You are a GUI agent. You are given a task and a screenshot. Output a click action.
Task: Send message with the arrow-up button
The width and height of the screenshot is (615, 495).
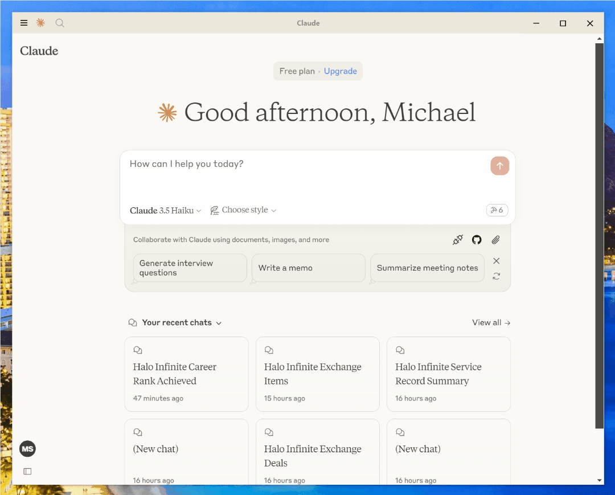(x=500, y=166)
